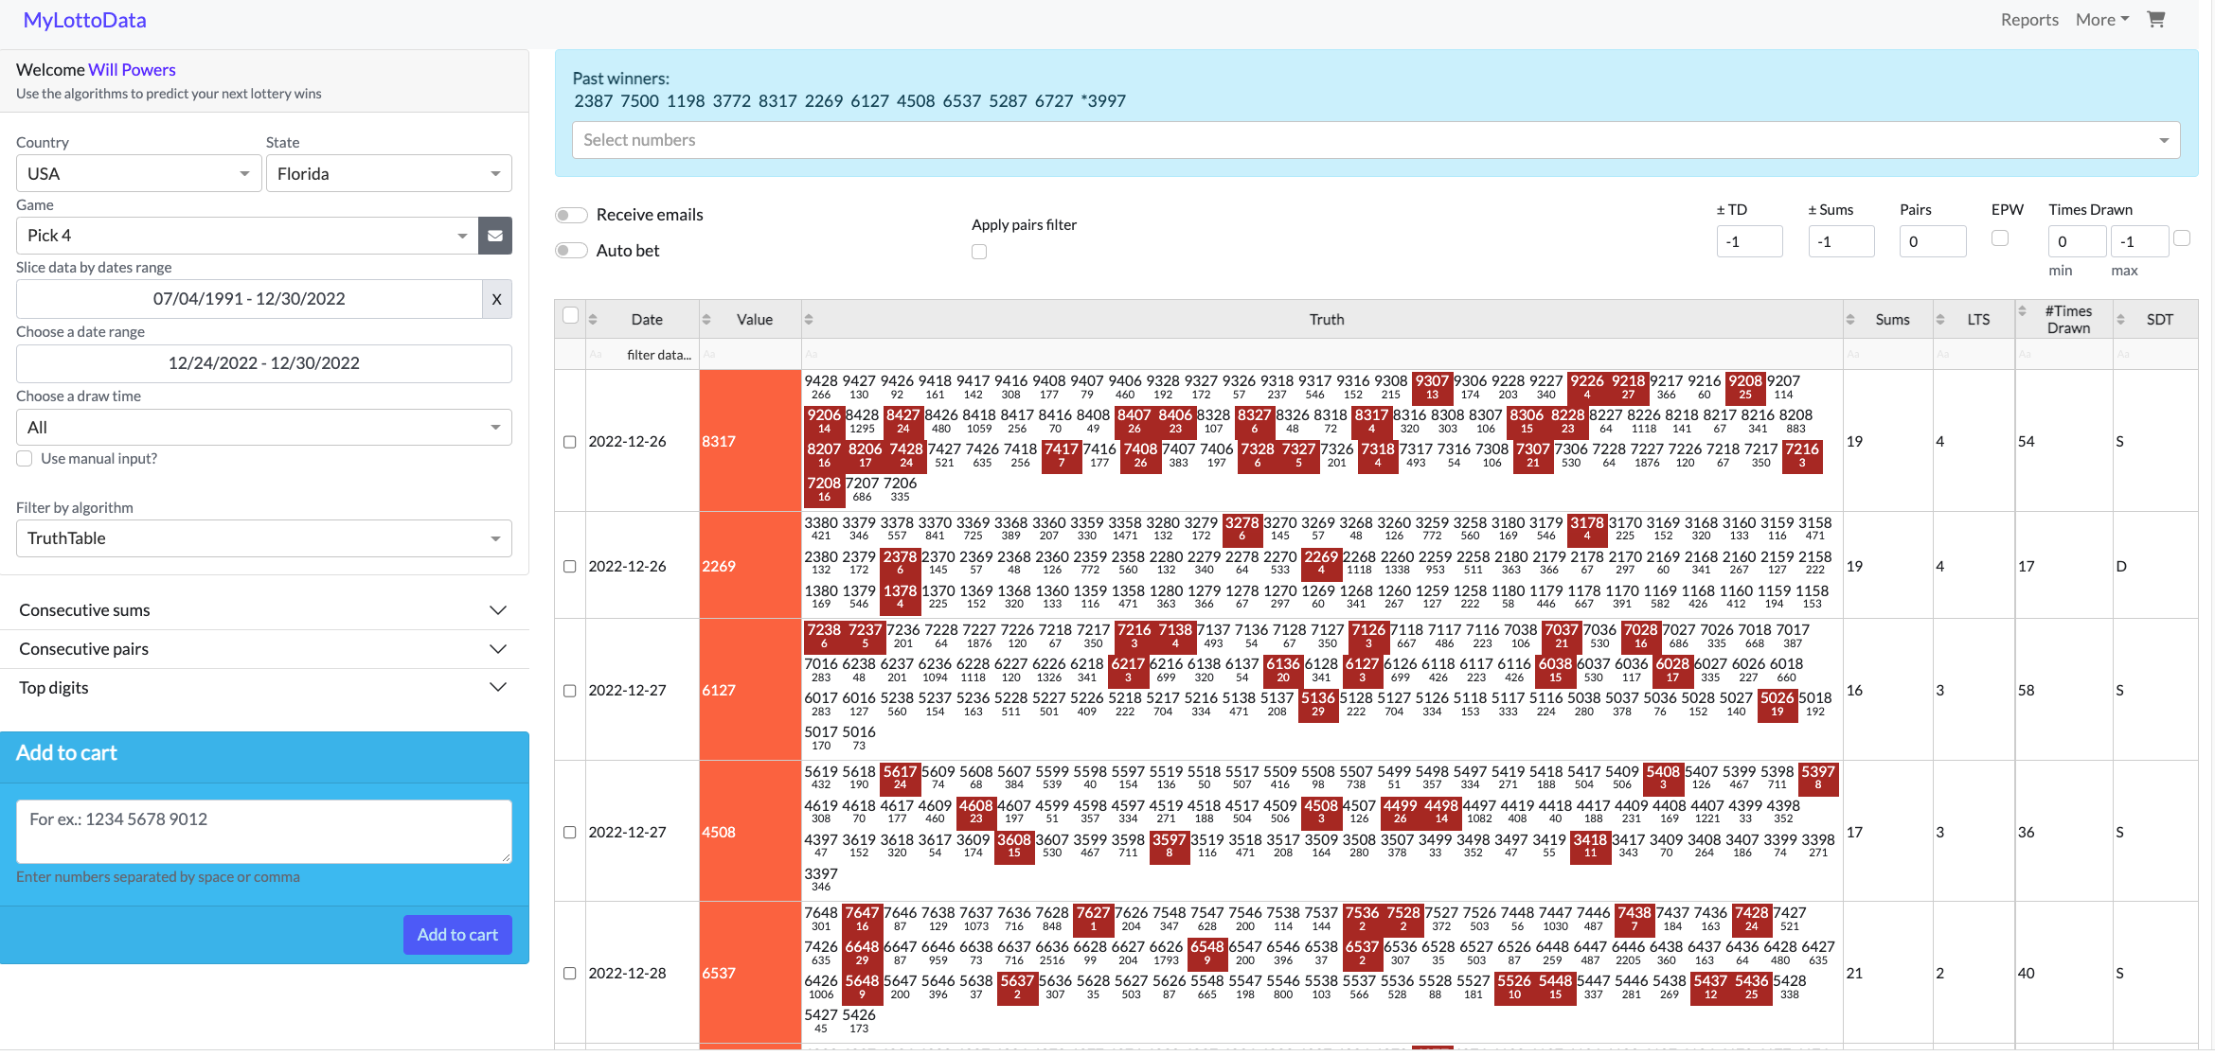Click the Choose a date range field
2215x1056 pixels.
pos(263,363)
